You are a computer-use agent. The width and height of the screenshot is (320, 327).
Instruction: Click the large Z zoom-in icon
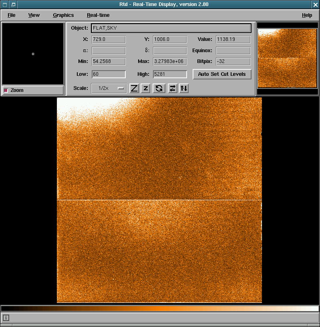(134, 88)
